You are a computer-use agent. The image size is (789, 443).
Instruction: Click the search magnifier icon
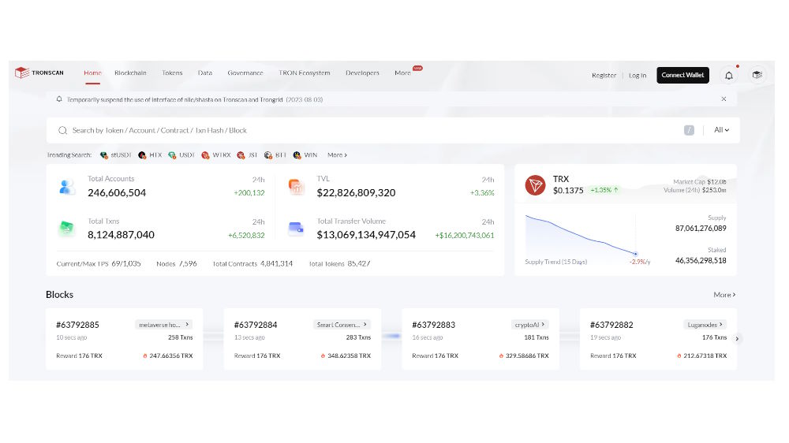click(x=62, y=131)
